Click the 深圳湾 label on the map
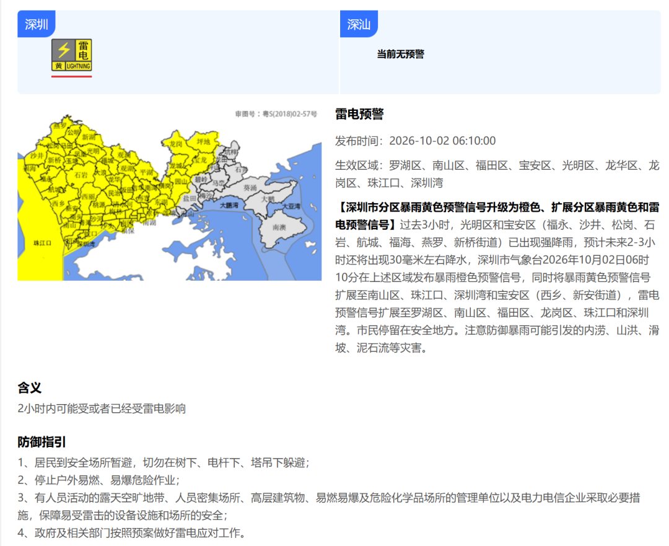 tap(85, 244)
